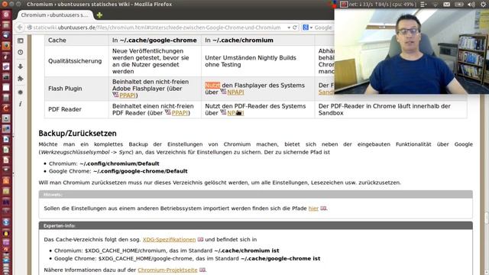Screen dimensions: 489x275
Task: Open the Google search engine dropdown
Action: [x=307, y=27]
